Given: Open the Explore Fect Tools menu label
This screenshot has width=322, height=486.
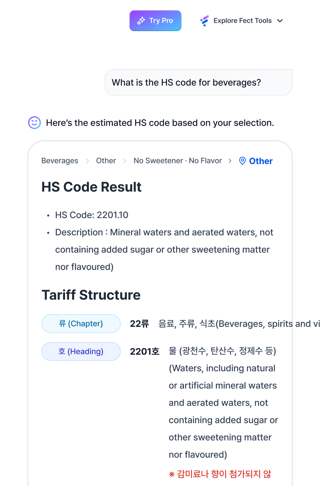Looking at the screenshot, I should [x=243, y=21].
